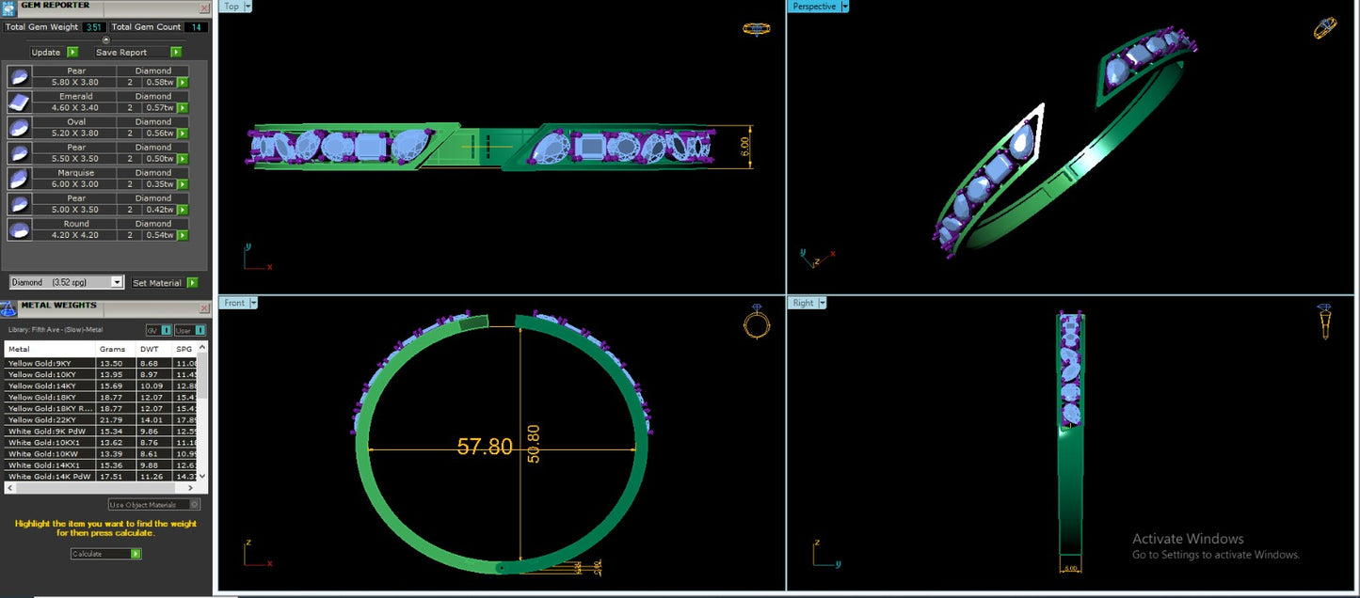Screen dimensions: 1360x598
Task: Click metal table horizontal scrollbar right arrow
Action: click(190, 488)
